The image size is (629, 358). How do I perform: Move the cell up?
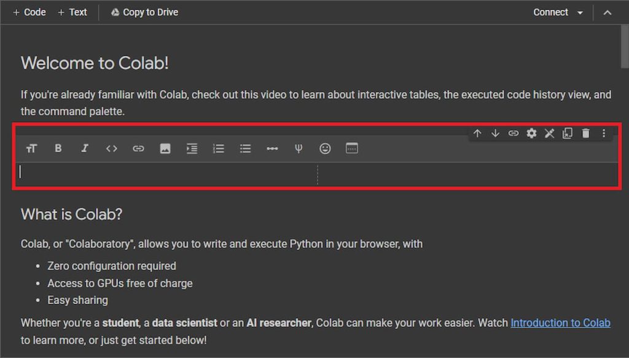click(x=477, y=133)
